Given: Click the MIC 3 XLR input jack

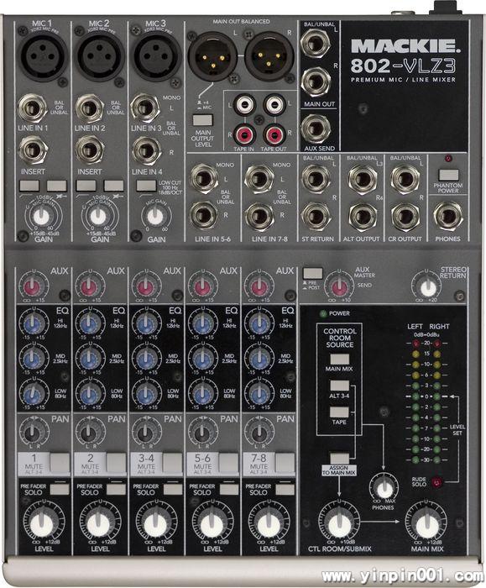Looking at the screenshot, I should (154, 56).
